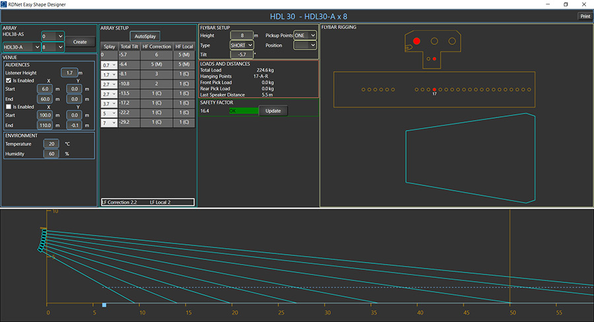Open the HDL38-AS quantity dropdown showing 0
The width and height of the screenshot is (594, 322).
click(53, 36)
